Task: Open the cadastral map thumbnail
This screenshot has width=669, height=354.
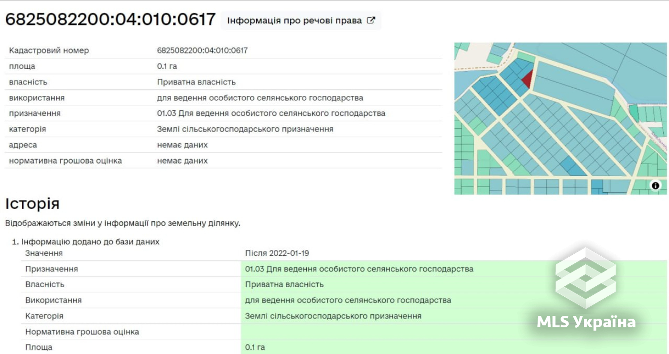Action: (560, 118)
